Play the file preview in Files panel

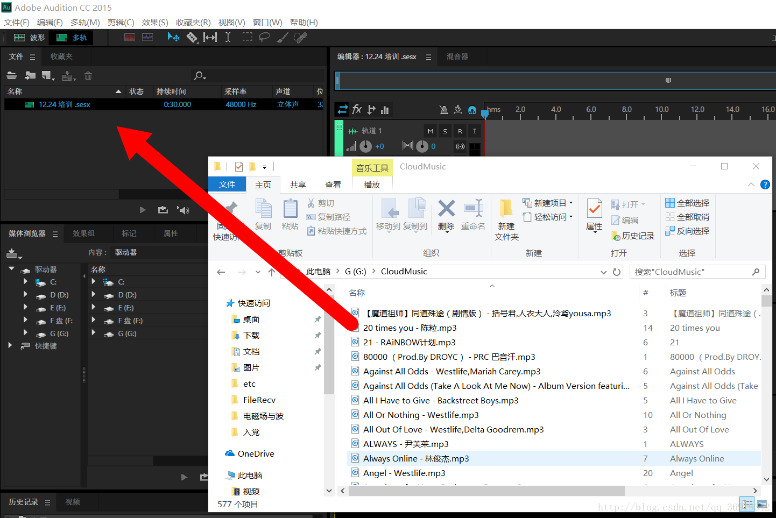(143, 210)
